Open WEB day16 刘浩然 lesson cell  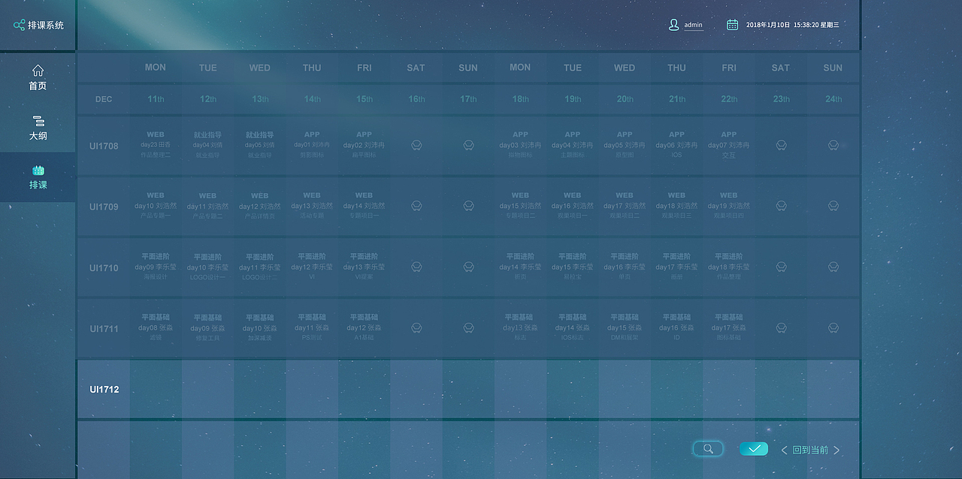pos(573,206)
